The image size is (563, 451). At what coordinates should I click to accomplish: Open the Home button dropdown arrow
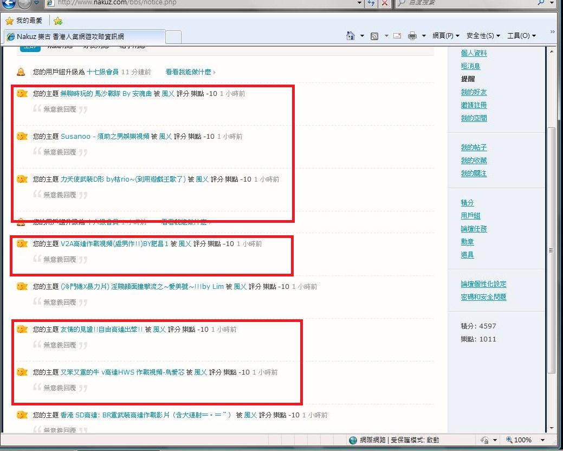362,36
